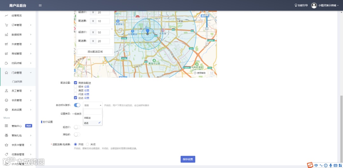Expand the 员工管理 submenu arrow
343x168 pixels.
coord(30,91)
